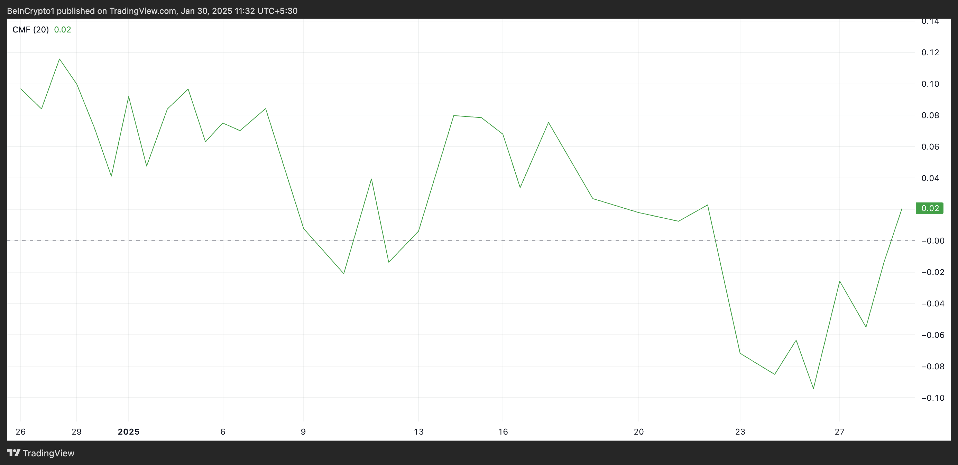Screen dimensions: 958x465
Task: Click the TradingView text in footer
Action: point(48,453)
